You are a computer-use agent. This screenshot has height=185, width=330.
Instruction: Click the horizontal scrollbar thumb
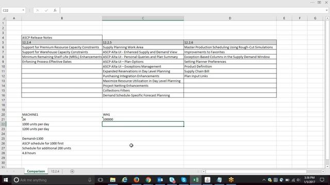point(256,171)
